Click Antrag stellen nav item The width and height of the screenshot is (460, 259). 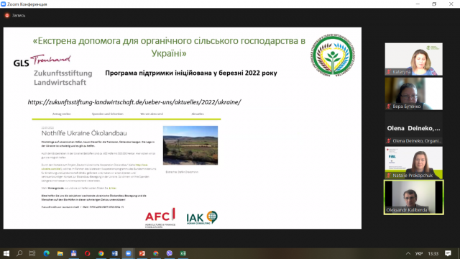tap(62, 114)
